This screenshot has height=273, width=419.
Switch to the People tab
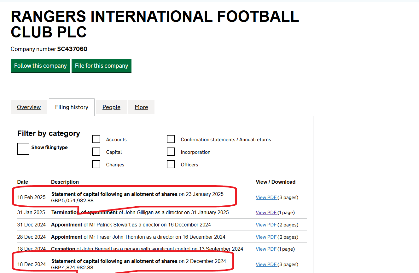click(111, 107)
